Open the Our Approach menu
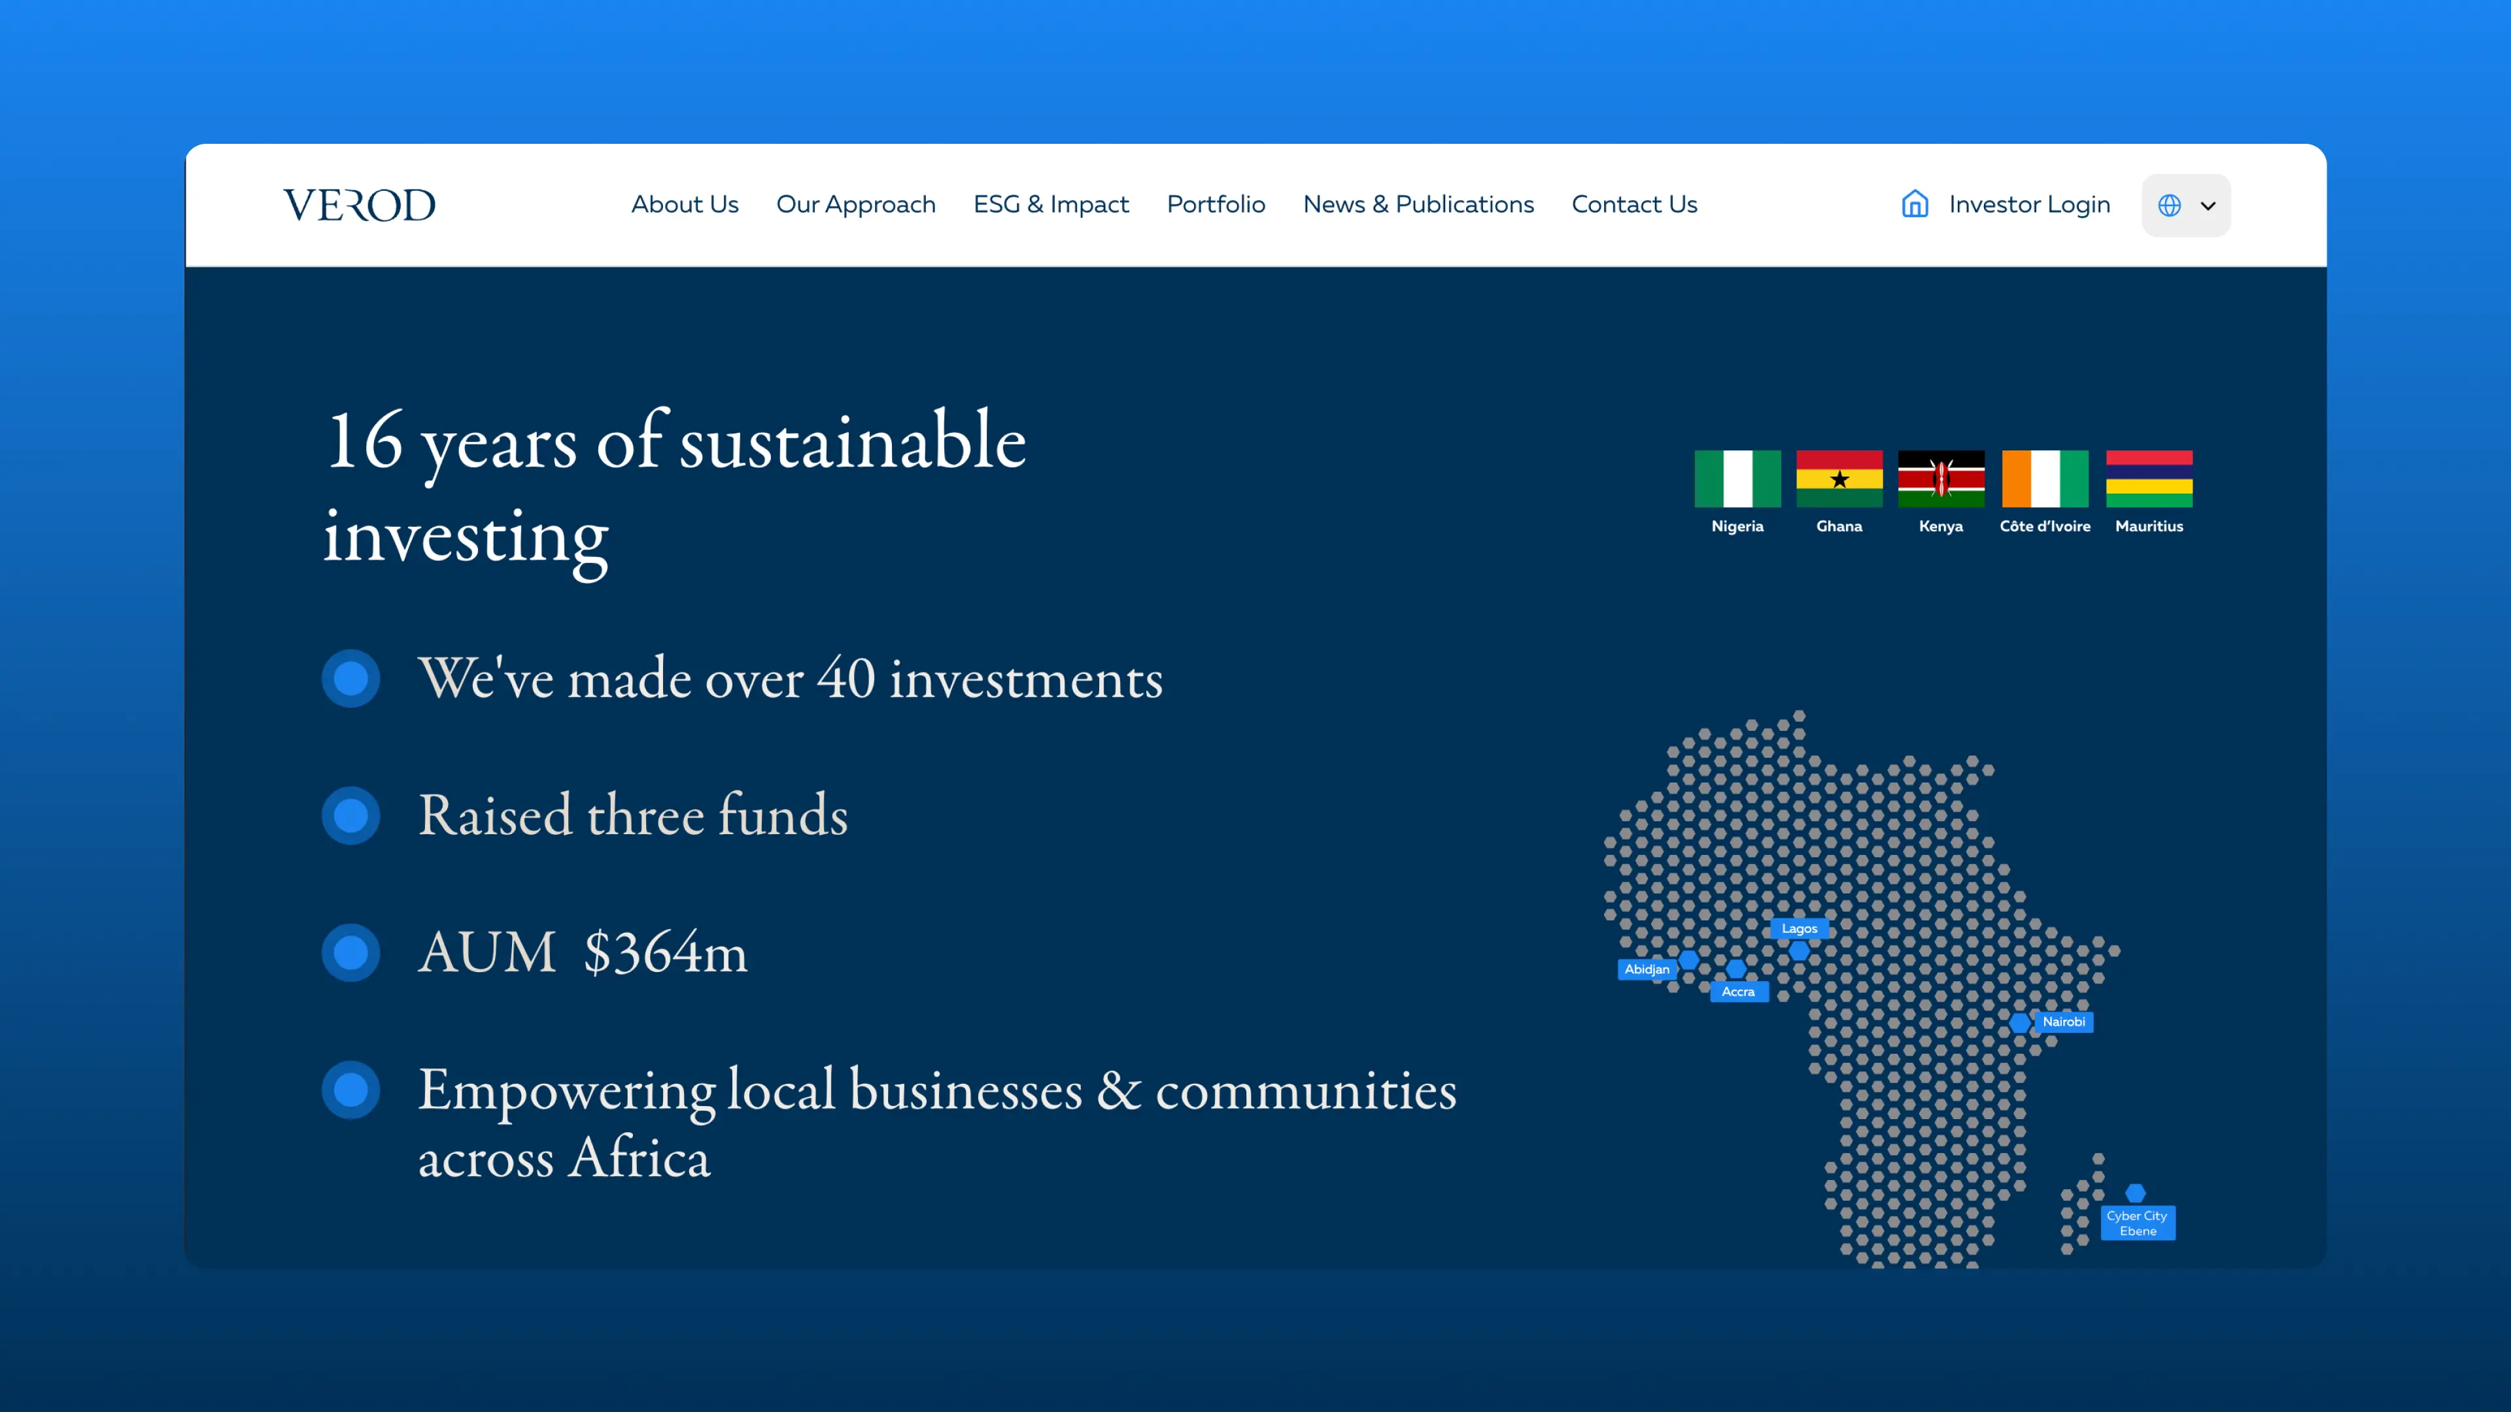 pyautogui.click(x=855, y=205)
